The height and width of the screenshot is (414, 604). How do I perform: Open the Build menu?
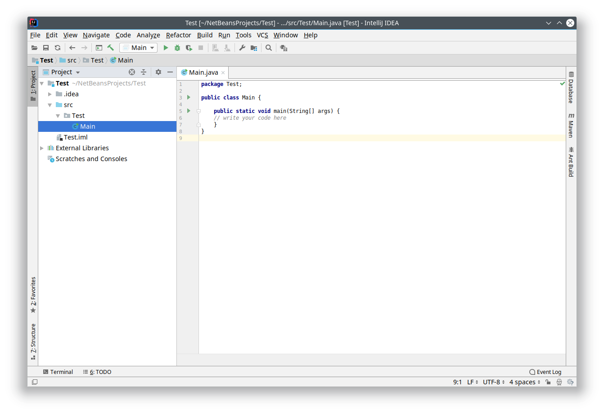205,35
